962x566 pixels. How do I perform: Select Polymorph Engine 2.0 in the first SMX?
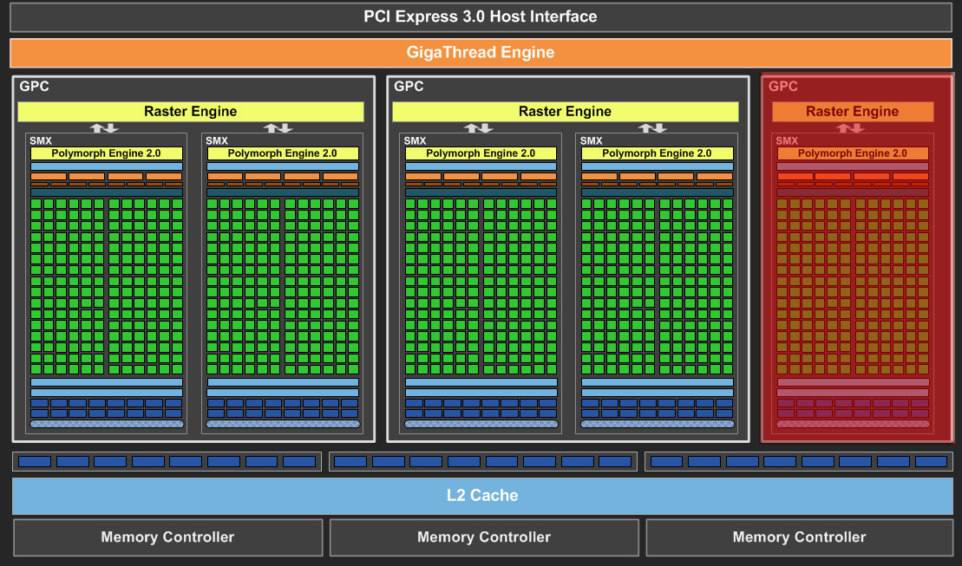click(106, 153)
